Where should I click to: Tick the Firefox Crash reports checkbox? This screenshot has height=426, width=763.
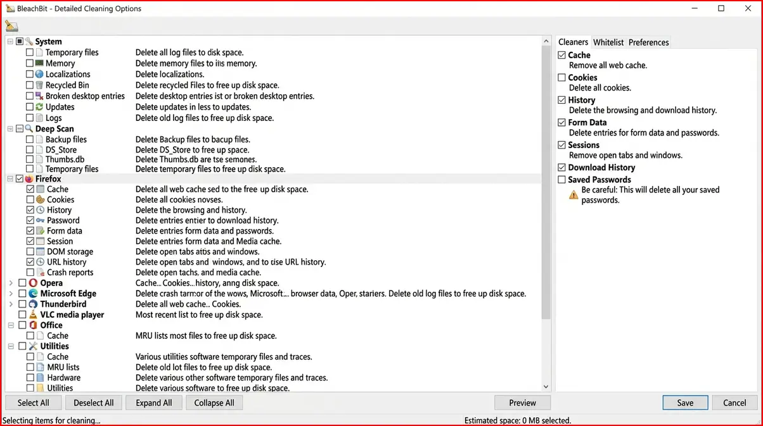(30, 273)
